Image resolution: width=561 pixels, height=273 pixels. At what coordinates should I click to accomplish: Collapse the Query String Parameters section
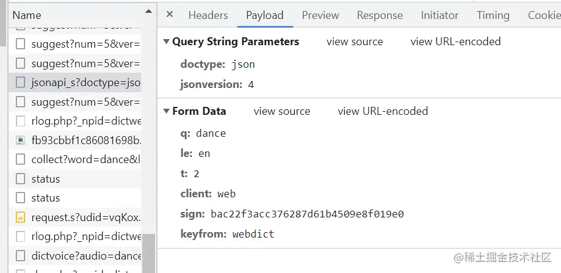tap(166, 42)
